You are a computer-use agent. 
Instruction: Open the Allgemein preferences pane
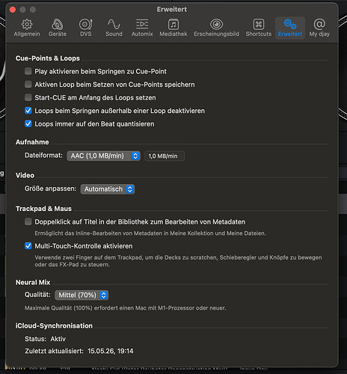point(27,28)
